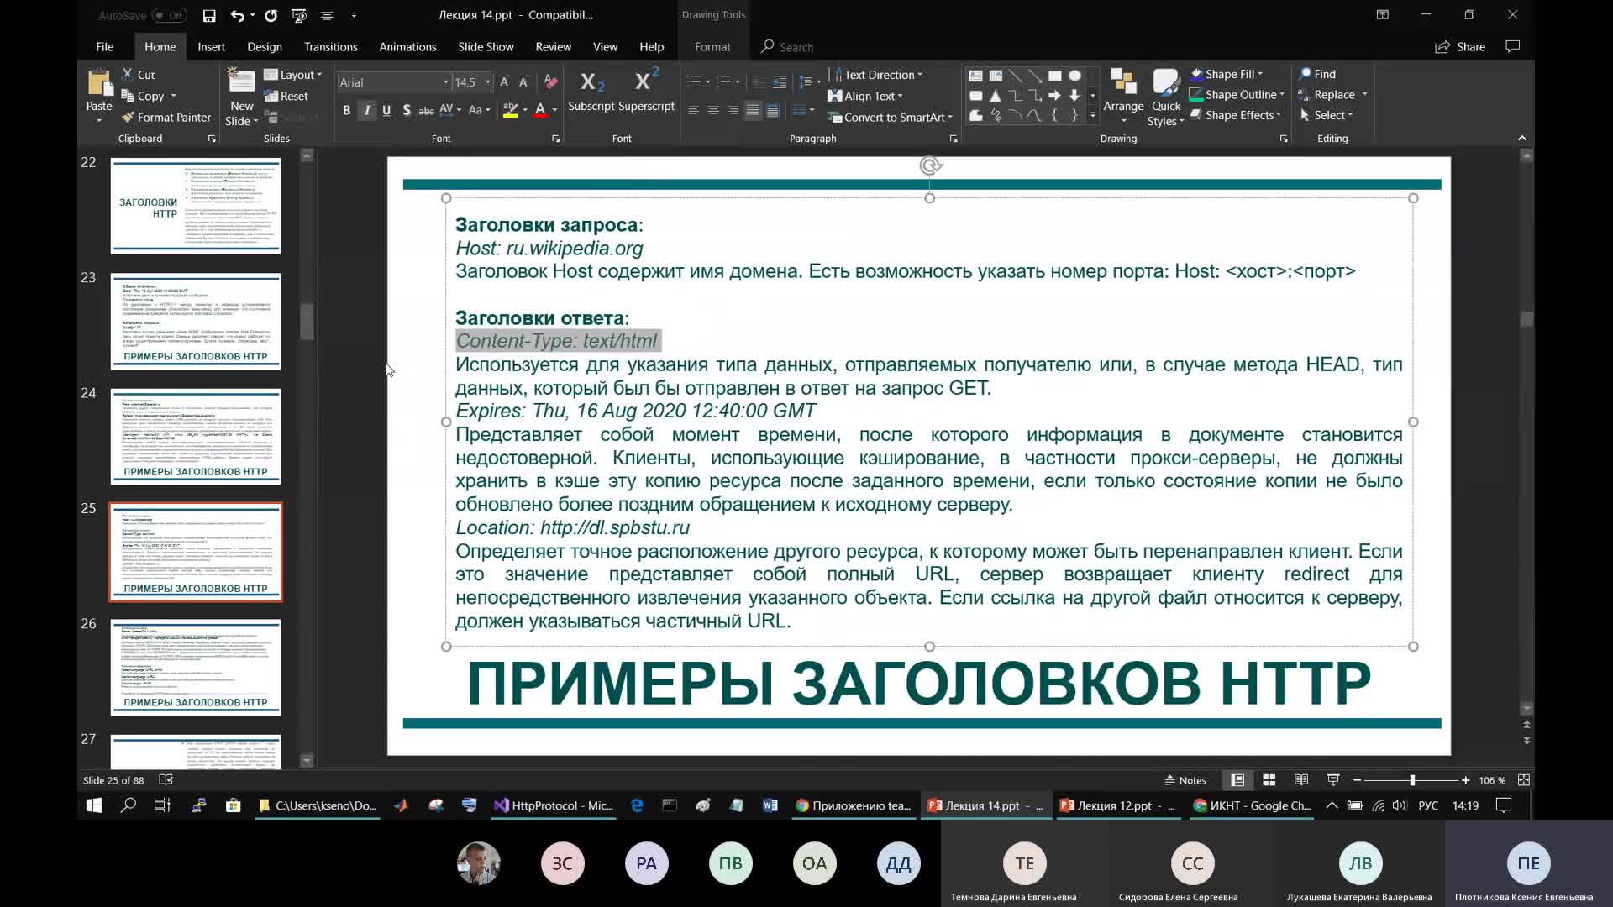The width and height of the screenshot is (1613, 907).
Task: Open the Shape Effects dropdown
Action: pyautogui.click(x=1235, y=115)
